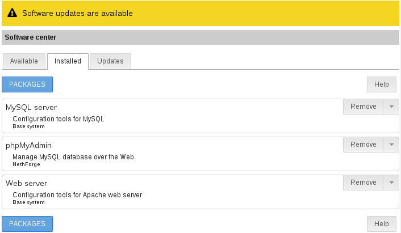Click the warning triangle icon in yellow banner
The width and height of the screenshot is (401, 233).
click(x=12, y=13)
